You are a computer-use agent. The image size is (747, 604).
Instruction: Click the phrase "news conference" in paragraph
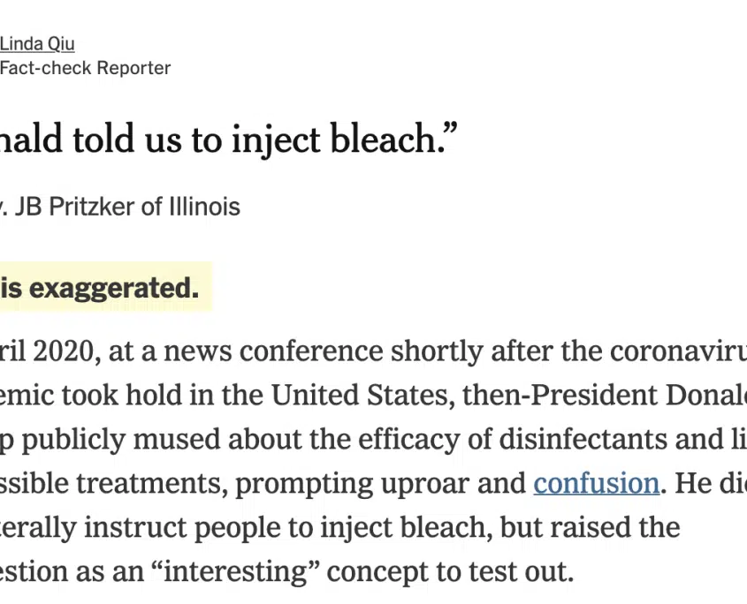273,351
